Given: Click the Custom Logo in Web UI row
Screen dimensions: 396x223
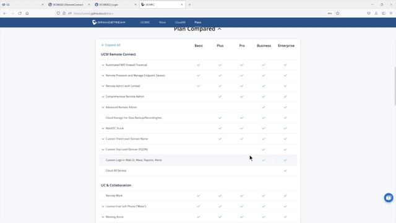Looking at the screenshot, I should [x=198, y=160].
